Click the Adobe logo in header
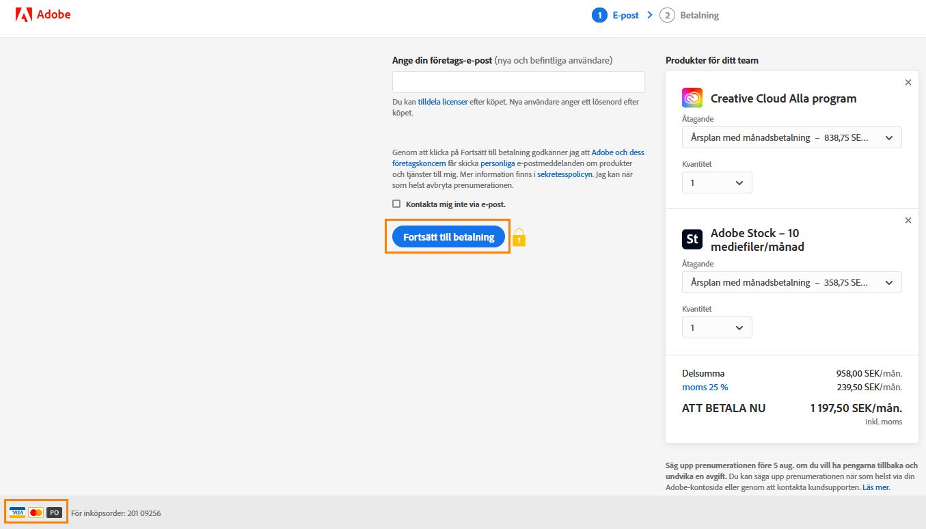 pos(43,14)
